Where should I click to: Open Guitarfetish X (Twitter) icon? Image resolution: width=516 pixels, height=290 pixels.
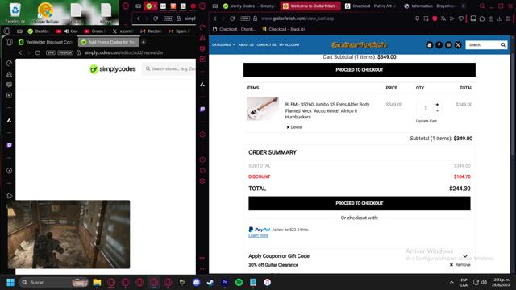tap(458, 45)
